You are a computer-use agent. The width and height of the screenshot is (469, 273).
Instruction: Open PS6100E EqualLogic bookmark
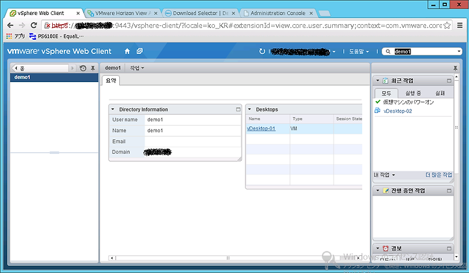click(x=57, y=36)
